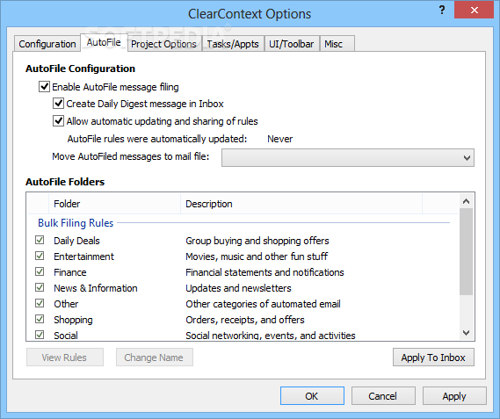Toggle the Shopping folder checkbox
The height and width of the screenshot is (419, 500).
click(40, 319)
